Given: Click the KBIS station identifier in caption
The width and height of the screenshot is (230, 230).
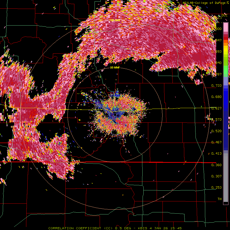Looking at the screenshot, I should coord(143,228).
